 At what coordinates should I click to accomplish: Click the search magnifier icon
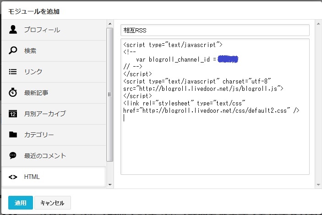(x=13, y=51)
